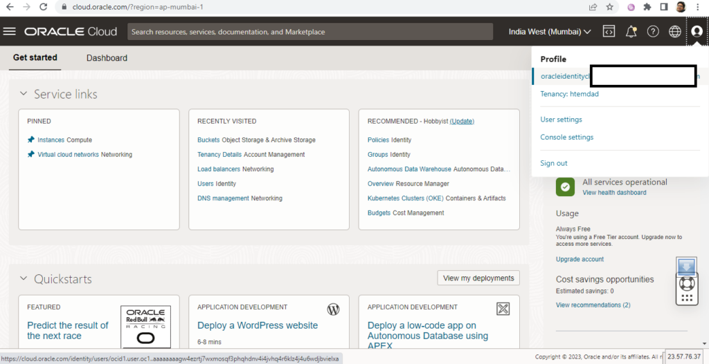Click the oracleidentitycloudservice user entry

click(x=620, y=76)
